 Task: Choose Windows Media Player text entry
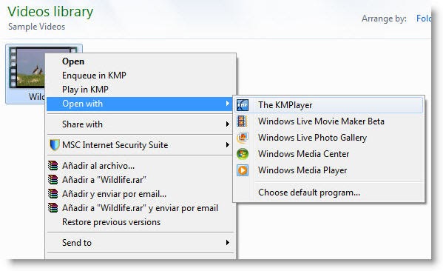coord(302,170)
